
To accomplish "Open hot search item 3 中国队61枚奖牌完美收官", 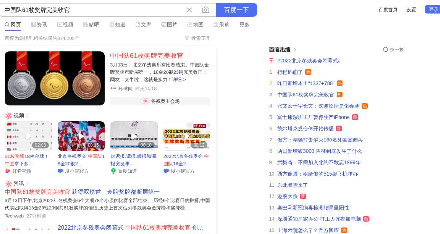I will click(306, 94).
